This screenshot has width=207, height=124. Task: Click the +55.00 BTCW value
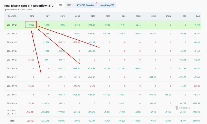tap(168, 94)
